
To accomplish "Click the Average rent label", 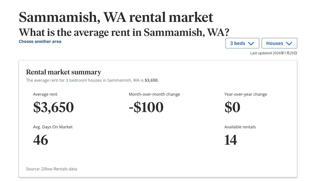I will (45, 94).
